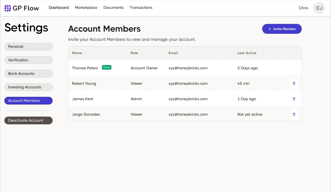
Task: Open Personal settings section
Action: 28,46
